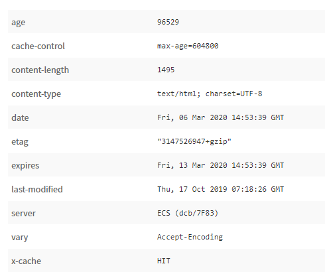
Task: Click the date header label
Action: 20,117
